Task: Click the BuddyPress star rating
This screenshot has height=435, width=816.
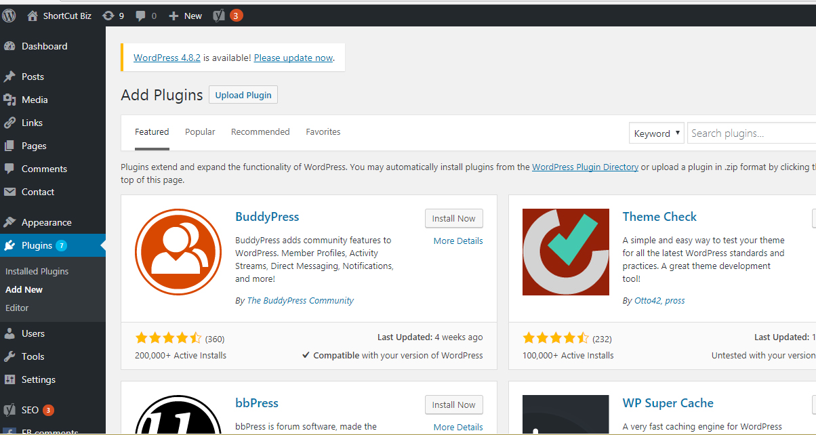Action: click(168, 338)
